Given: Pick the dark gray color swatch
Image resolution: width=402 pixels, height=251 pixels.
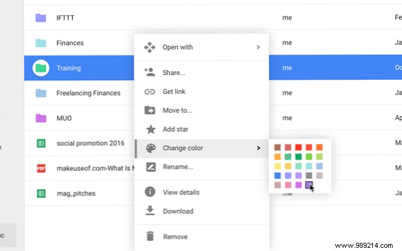Looking at the screenshot, I should click(309, 176).
